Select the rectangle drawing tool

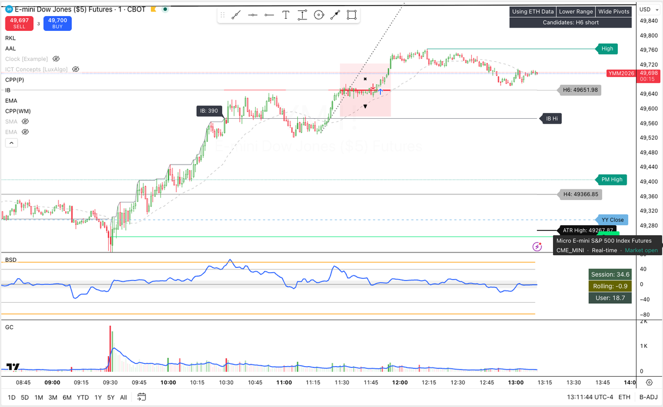pos(351,15)
